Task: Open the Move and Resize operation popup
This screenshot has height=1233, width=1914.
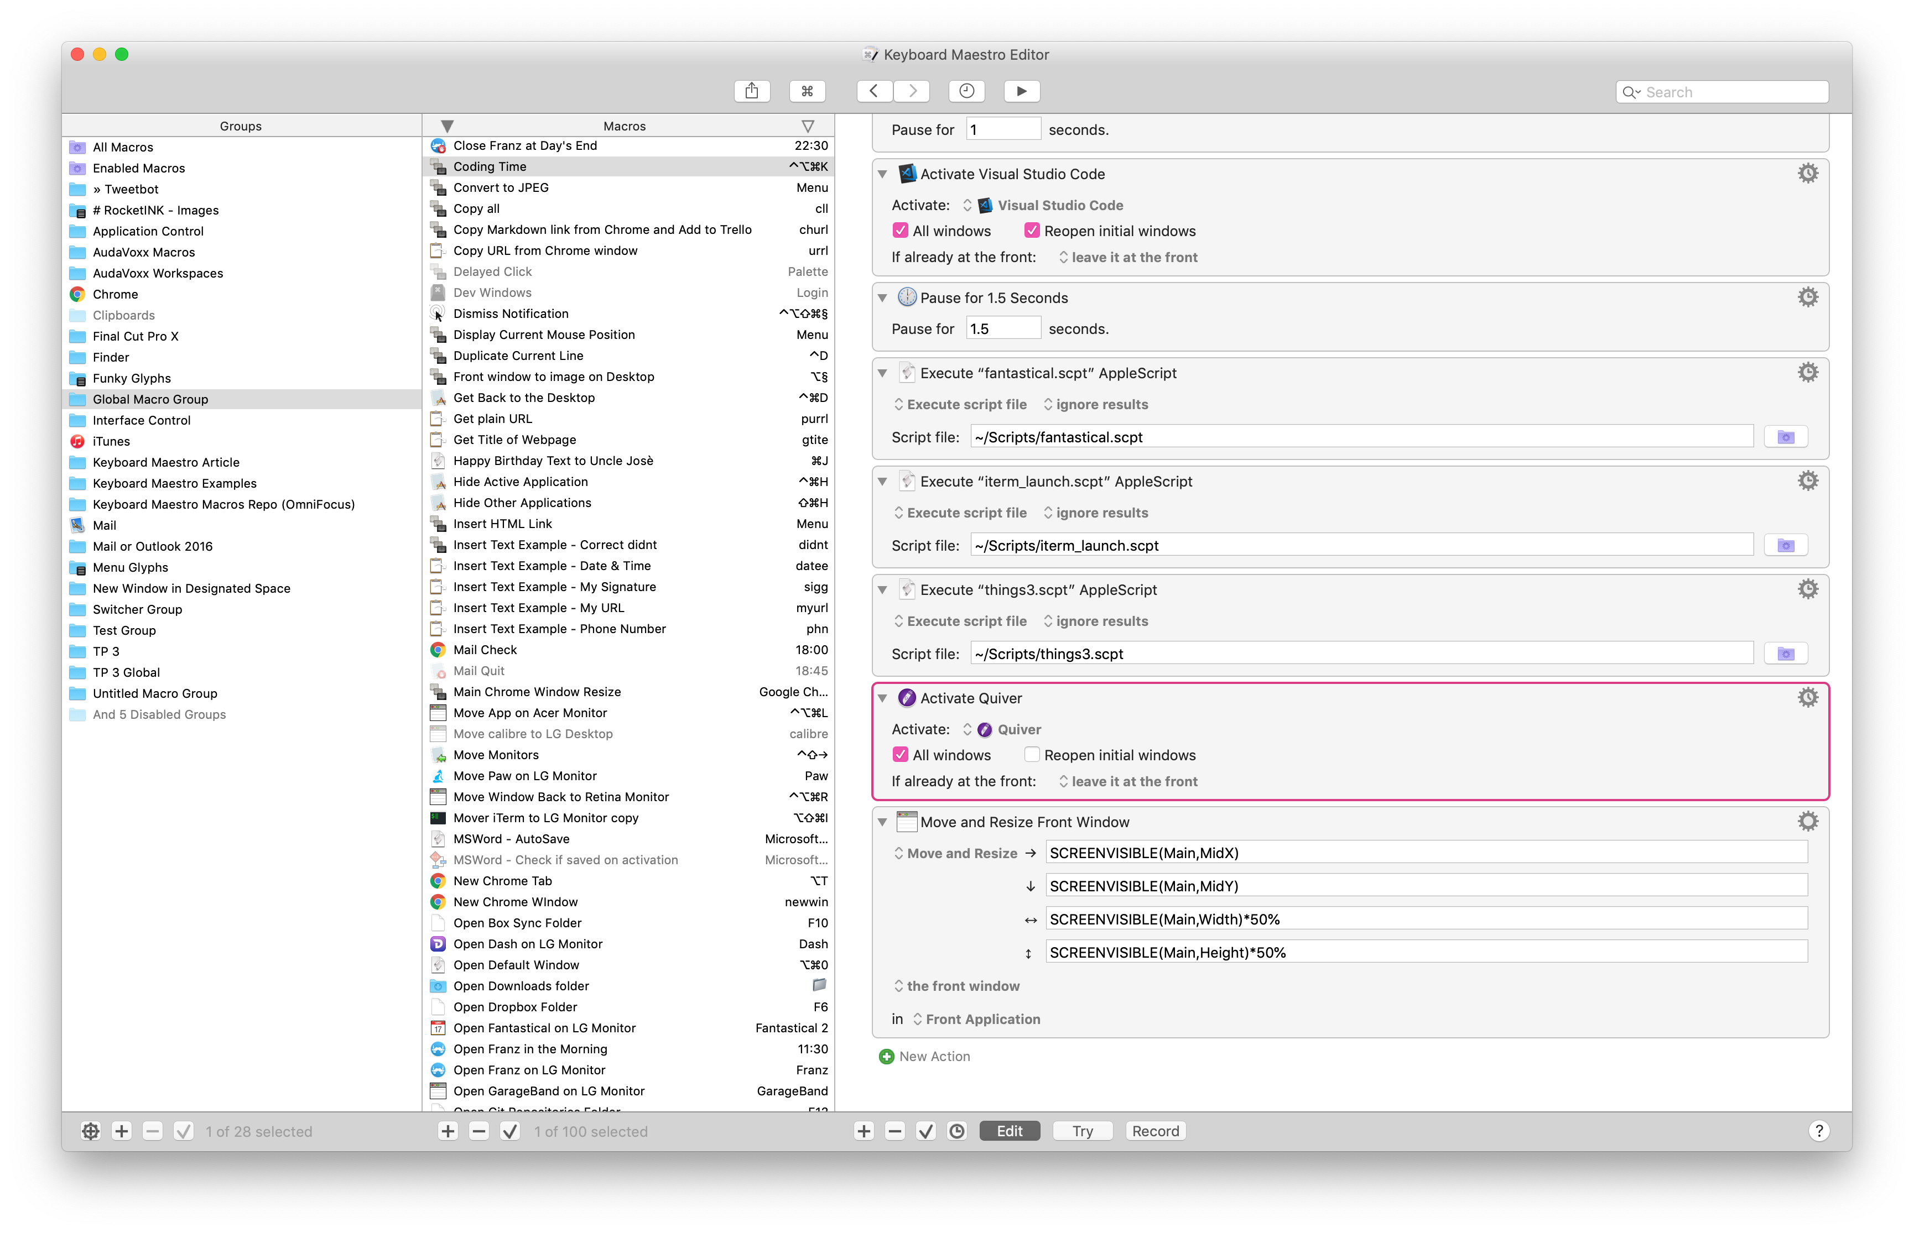Action: coord(955,854)
